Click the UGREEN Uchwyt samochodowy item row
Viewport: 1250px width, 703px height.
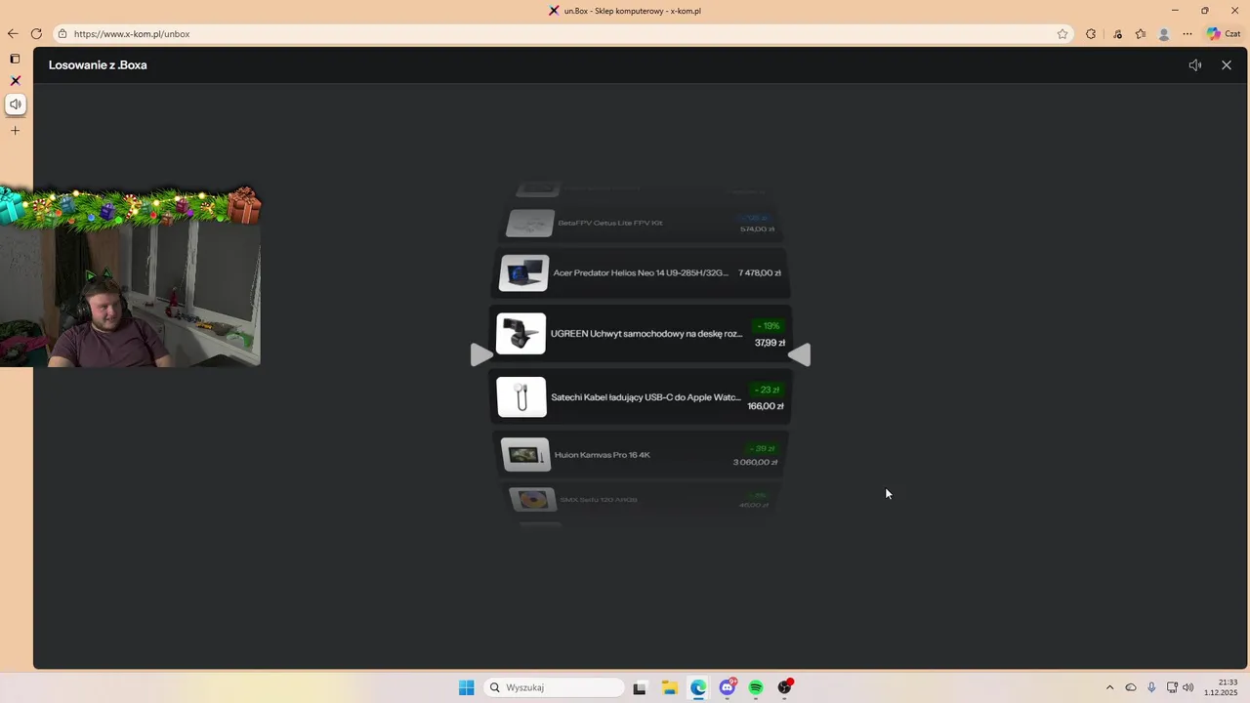click(641, 334)
